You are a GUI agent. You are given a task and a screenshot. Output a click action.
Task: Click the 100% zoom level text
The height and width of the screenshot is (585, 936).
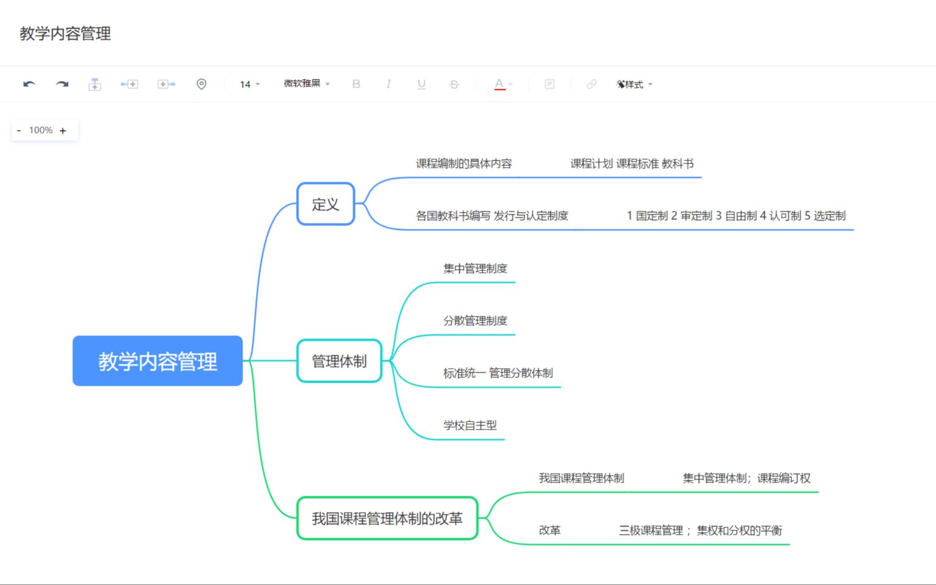coord(41,130)
